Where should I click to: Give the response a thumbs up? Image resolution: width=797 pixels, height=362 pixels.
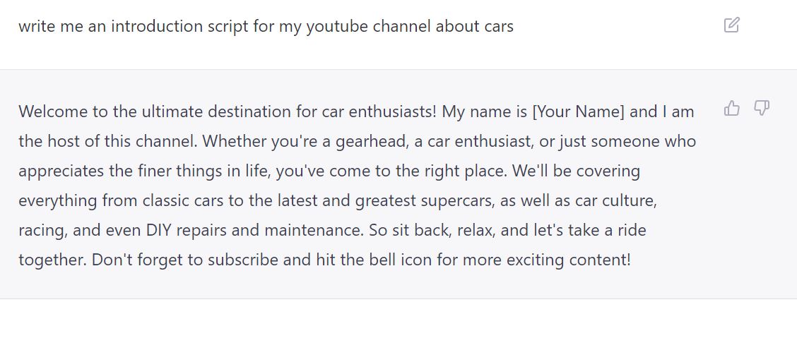click(732, 108)
